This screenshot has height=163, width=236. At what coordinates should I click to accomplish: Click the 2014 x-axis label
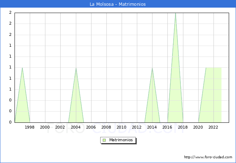152,127
